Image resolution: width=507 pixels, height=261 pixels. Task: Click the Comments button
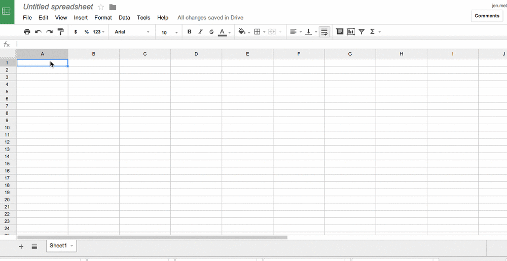[487, 16]
